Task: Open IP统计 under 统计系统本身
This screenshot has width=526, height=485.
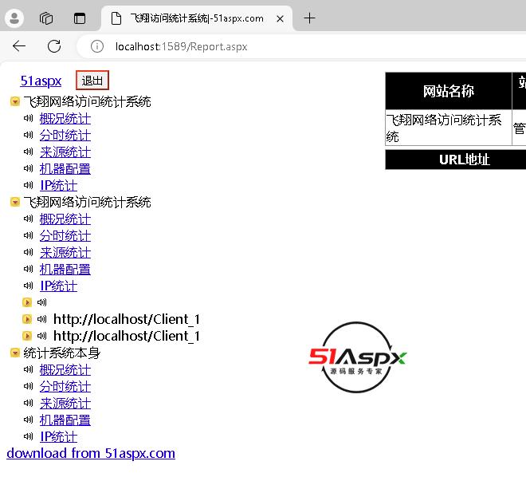Action: [59, 436]
